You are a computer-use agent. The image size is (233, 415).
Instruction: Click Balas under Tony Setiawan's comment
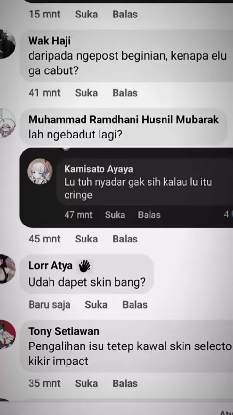125,383
